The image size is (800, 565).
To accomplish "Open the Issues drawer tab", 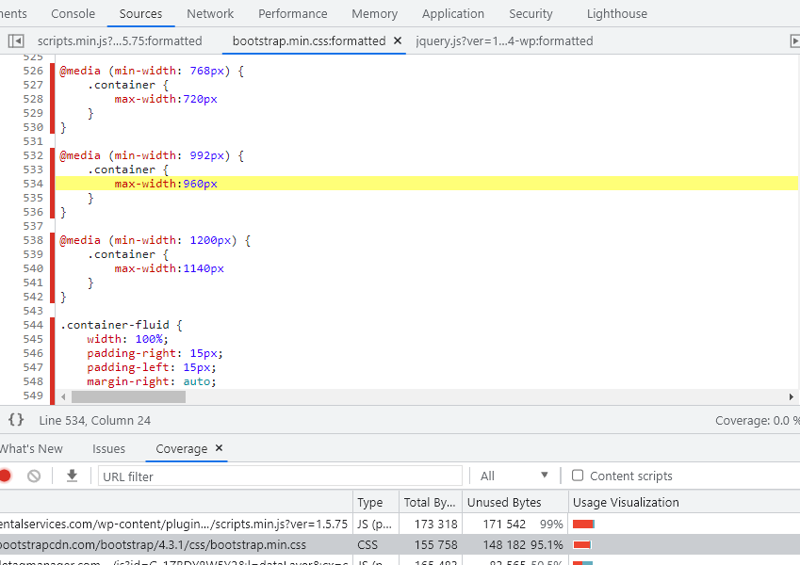I will (108, 448).
